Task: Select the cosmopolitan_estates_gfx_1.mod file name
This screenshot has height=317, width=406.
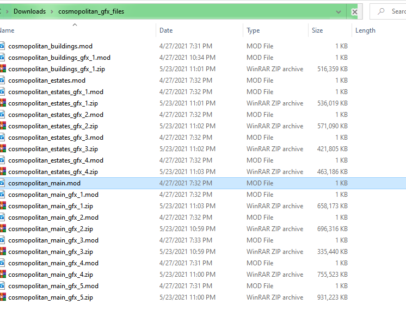Action: pos(56,92)
